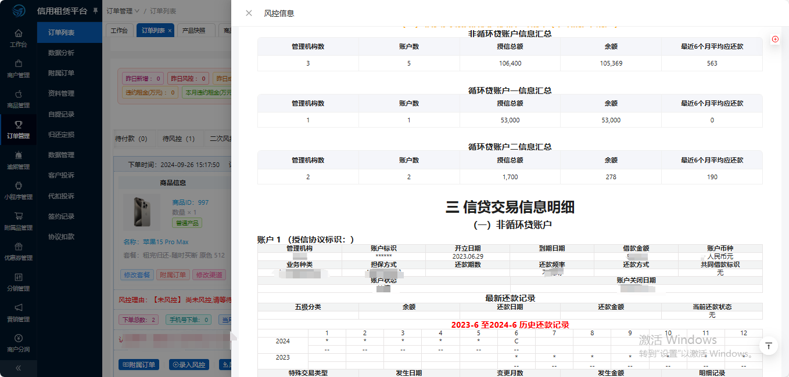Screen dimensions: 789x377
Task: Open 优惠券管理 gift icon in sidebar
Action: point(19,246)
